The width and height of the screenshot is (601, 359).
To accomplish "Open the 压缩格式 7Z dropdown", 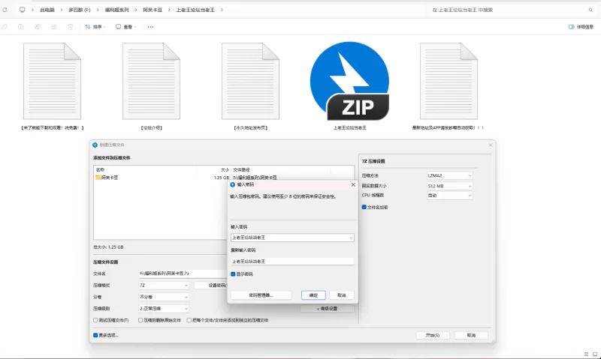I will point(164,286).
